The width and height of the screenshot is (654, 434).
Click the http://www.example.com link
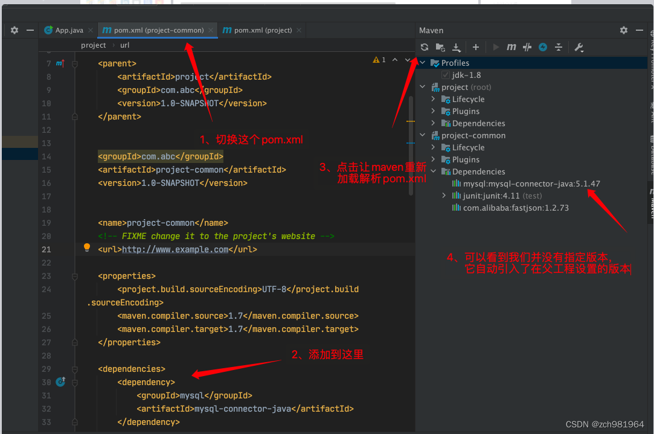tap(175, 249)
